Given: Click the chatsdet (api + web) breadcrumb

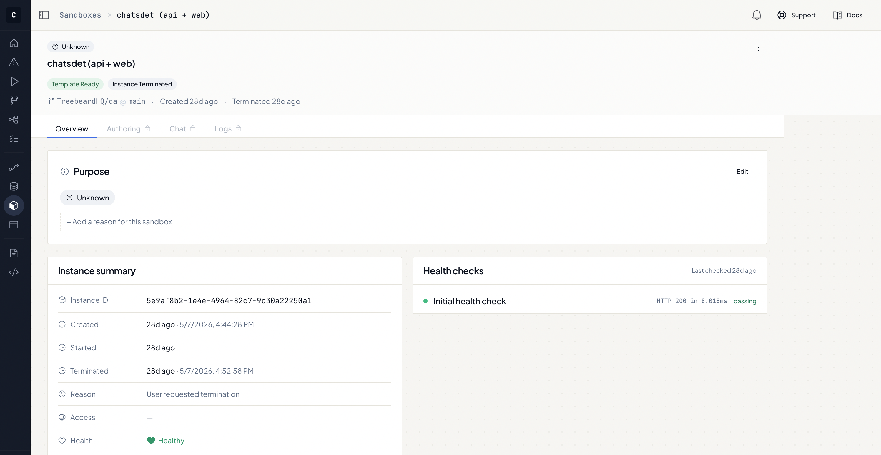Looking at the screenshot, I should [x=163, y=15].
